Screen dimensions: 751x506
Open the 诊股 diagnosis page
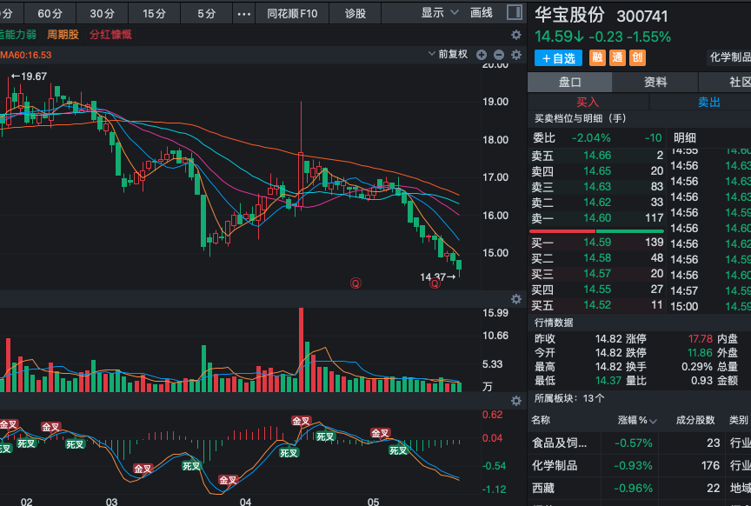pos(356,13)
